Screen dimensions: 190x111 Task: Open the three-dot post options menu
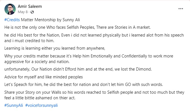click(180, 9)
